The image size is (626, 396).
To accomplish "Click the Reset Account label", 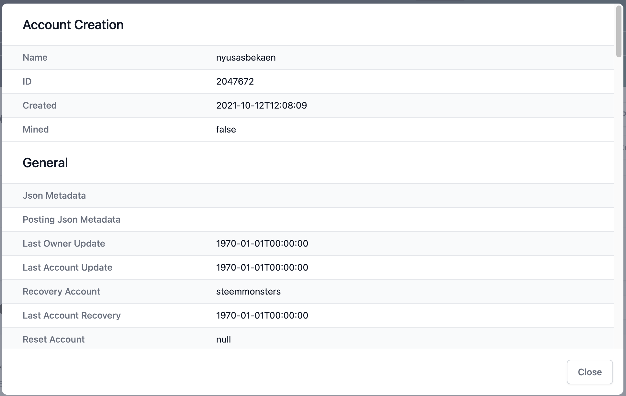I will [53, 339].
